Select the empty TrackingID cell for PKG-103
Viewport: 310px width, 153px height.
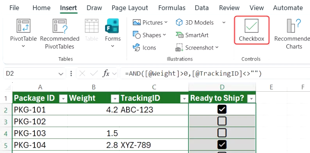tap(154, 133)
